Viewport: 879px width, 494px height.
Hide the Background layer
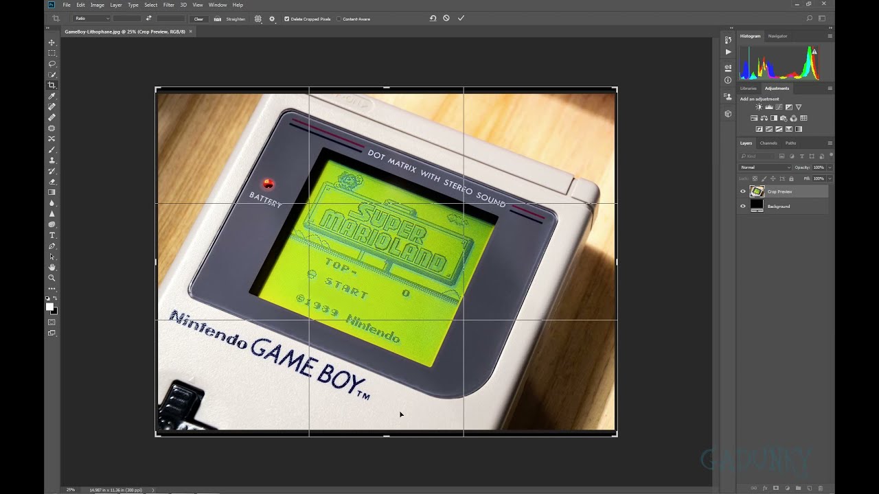pos(742,206)
